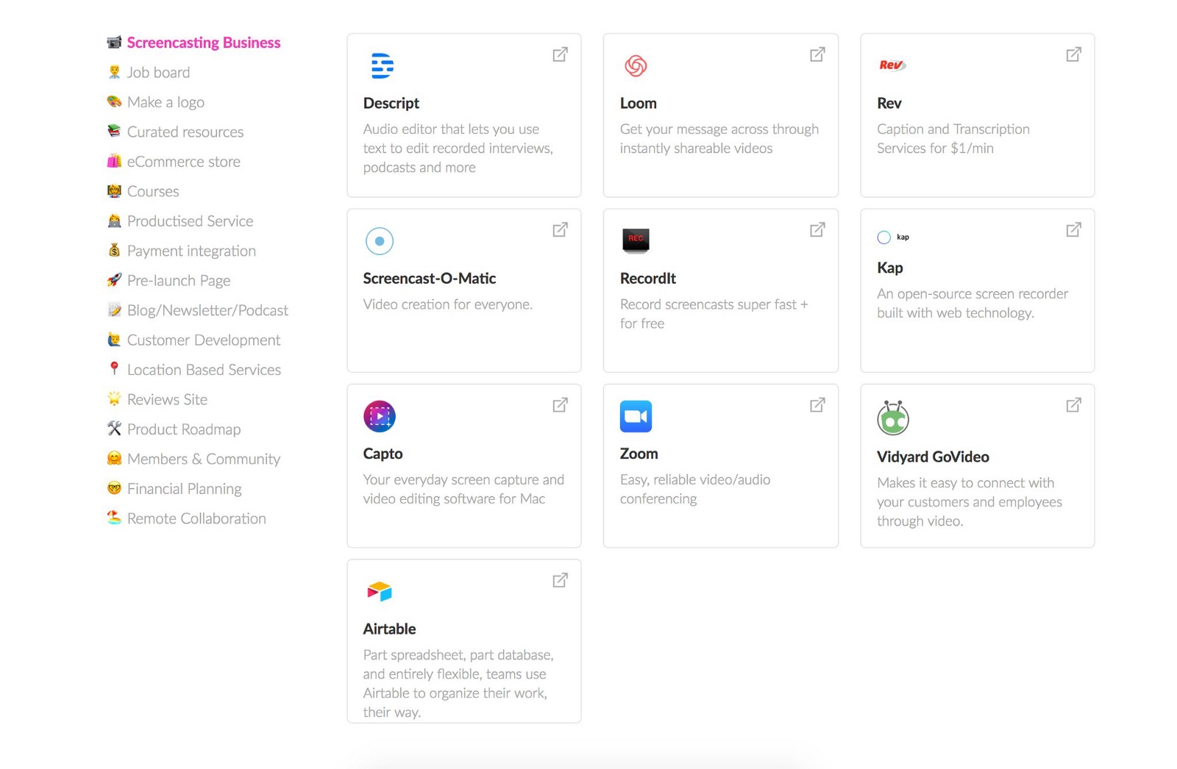Open Remote Collaboration category
Image resolution: width=1177 pixels, height=769 pixels.
point(196,518)
